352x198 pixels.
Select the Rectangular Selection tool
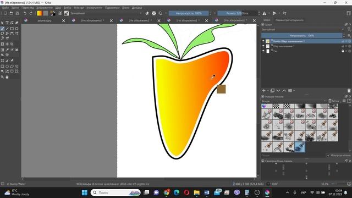tap(2, 66)
